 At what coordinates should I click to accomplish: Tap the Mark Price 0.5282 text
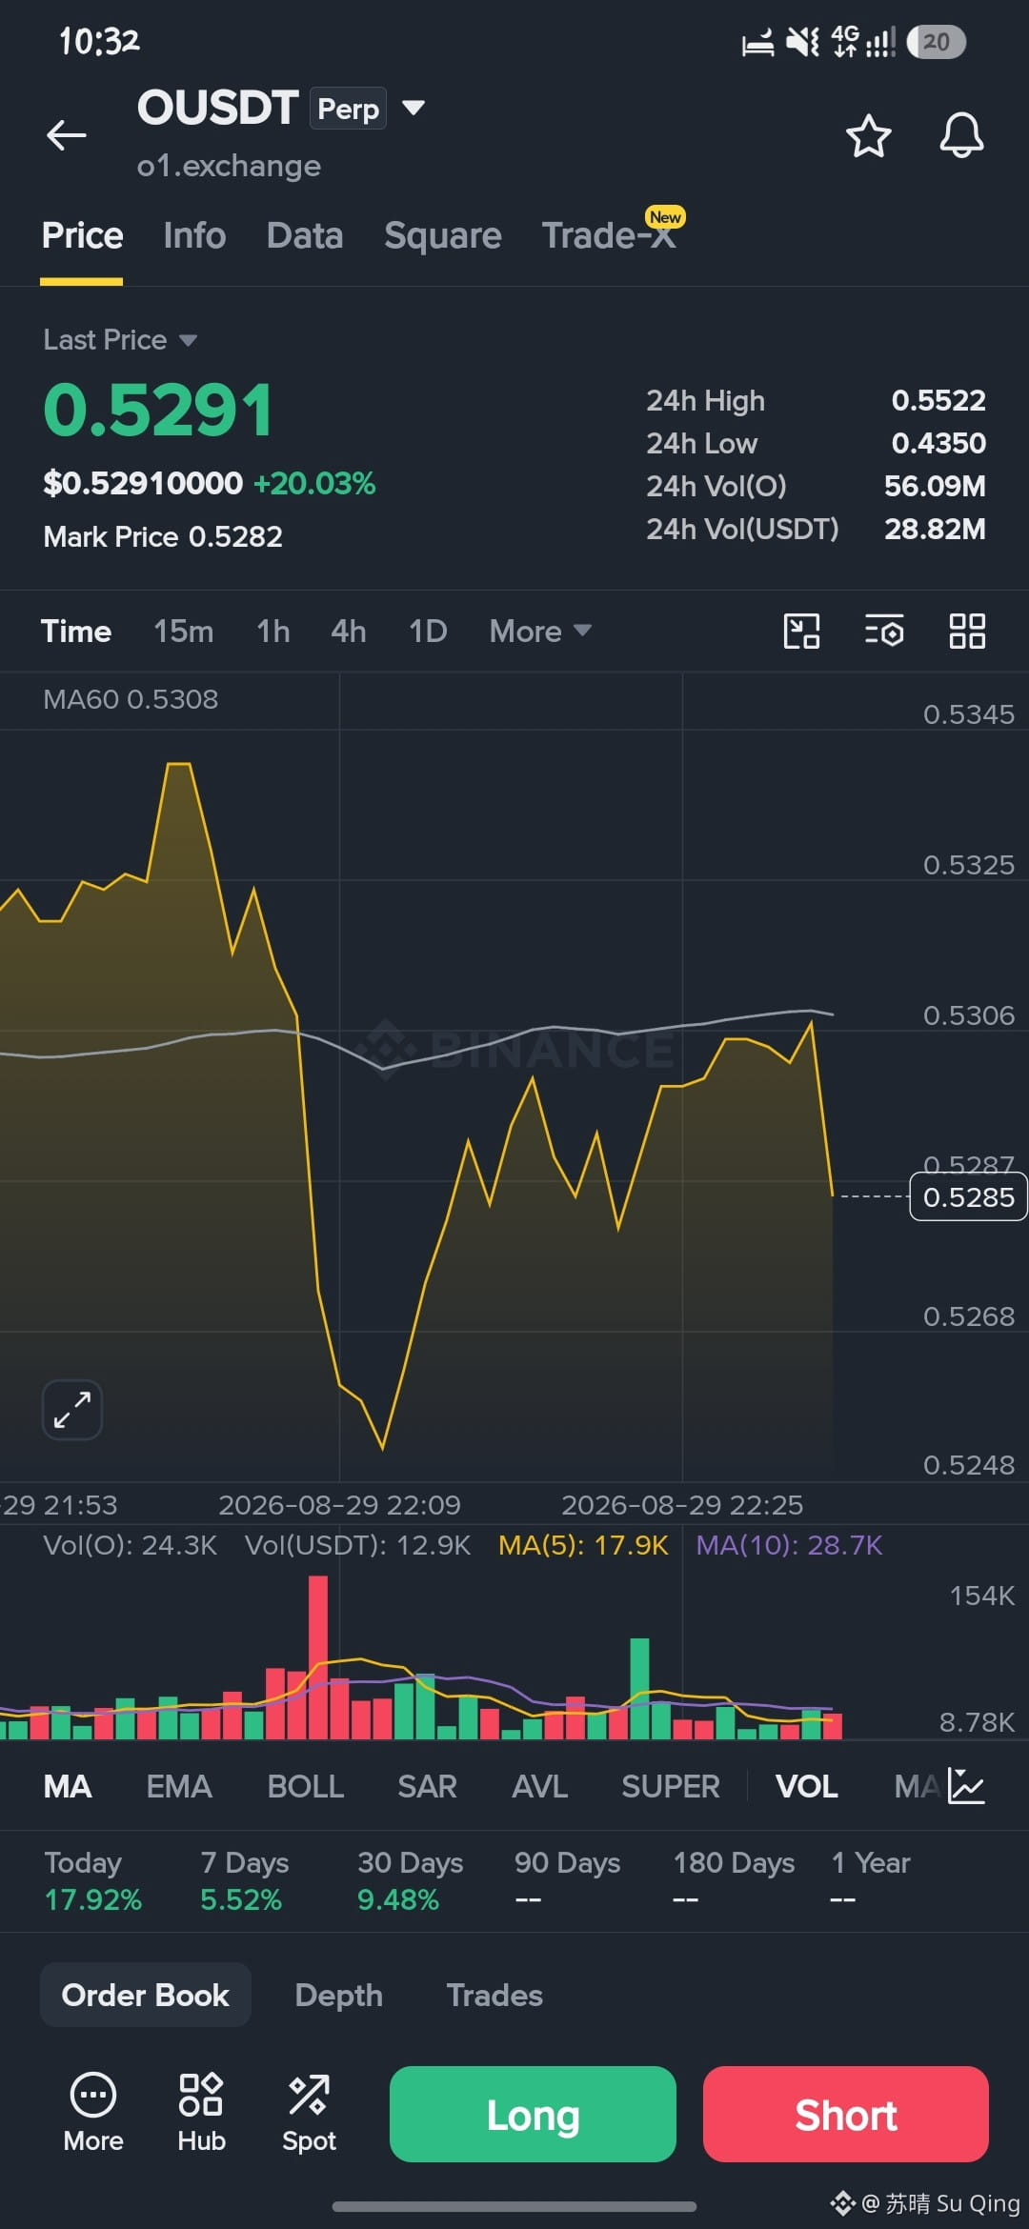click(163, 536)
